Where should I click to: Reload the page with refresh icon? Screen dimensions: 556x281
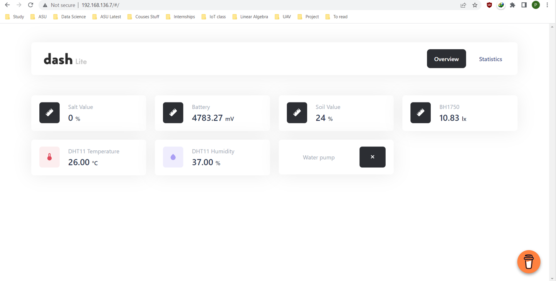pos(30,5)
